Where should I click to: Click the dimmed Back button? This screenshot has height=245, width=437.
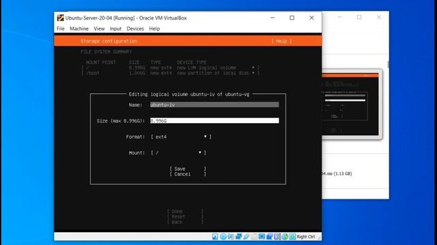[x=185, y=222]
